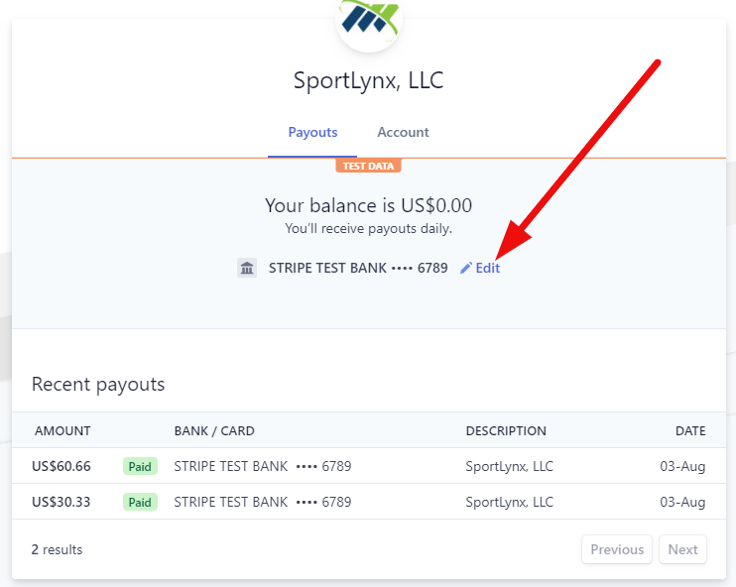This screenshot has height=587, width=736.
Task: Click the TEST DATA badge
Action: (x=368, y=166)
